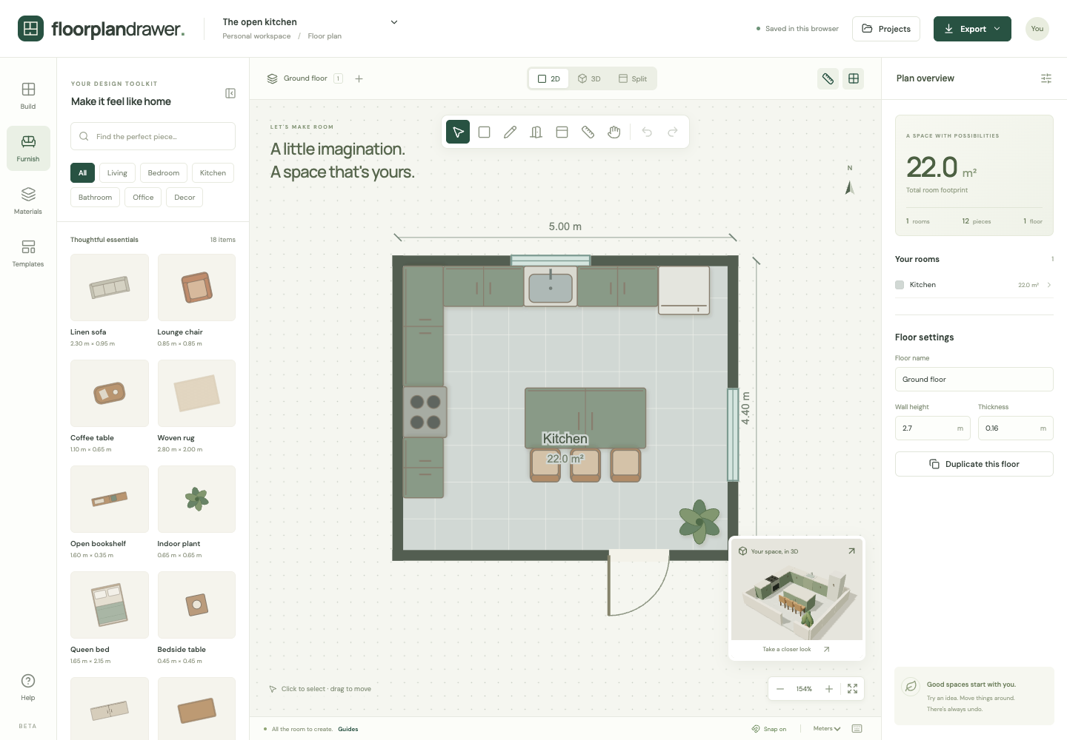Toggle the Kitchen room color checkbox
The height and width of the screenshot is (740, 1067).
900,285
